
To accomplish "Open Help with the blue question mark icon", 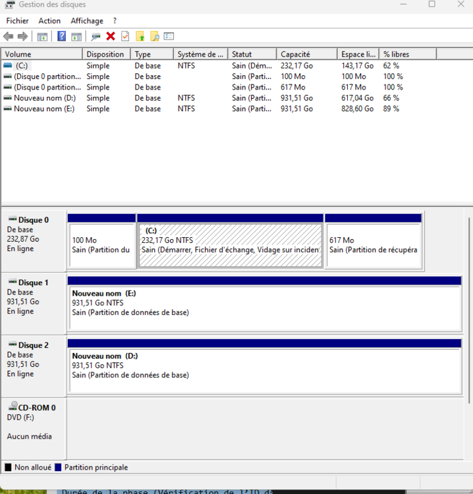I will point(61,37).
